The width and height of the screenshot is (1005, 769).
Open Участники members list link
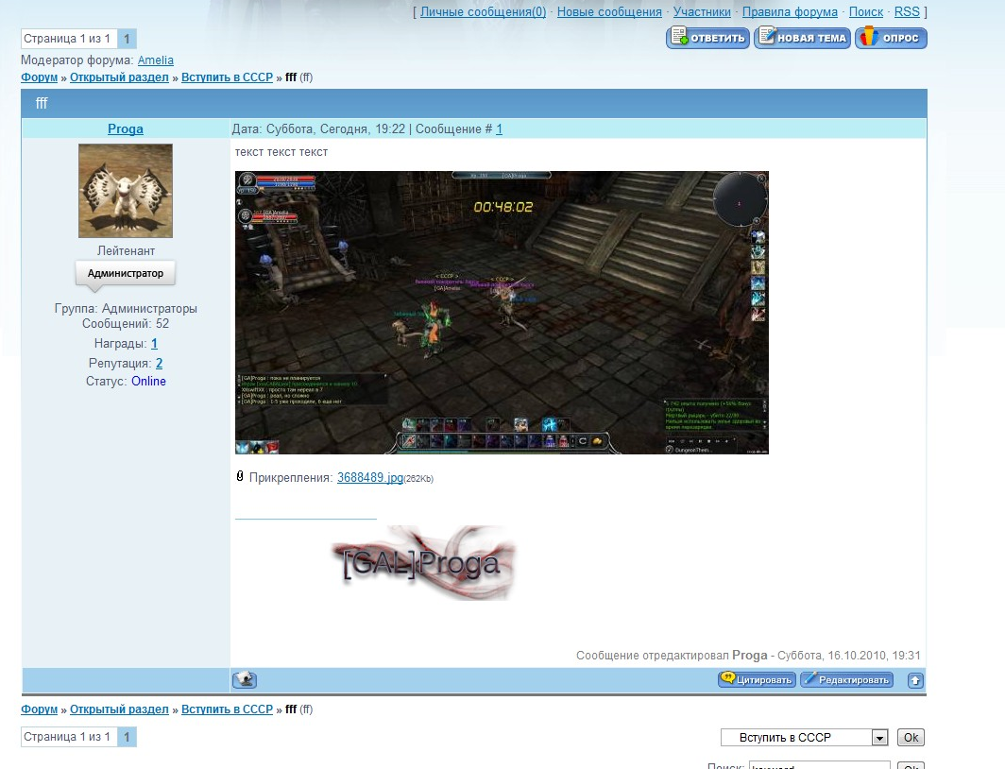[x=702, y=12]
